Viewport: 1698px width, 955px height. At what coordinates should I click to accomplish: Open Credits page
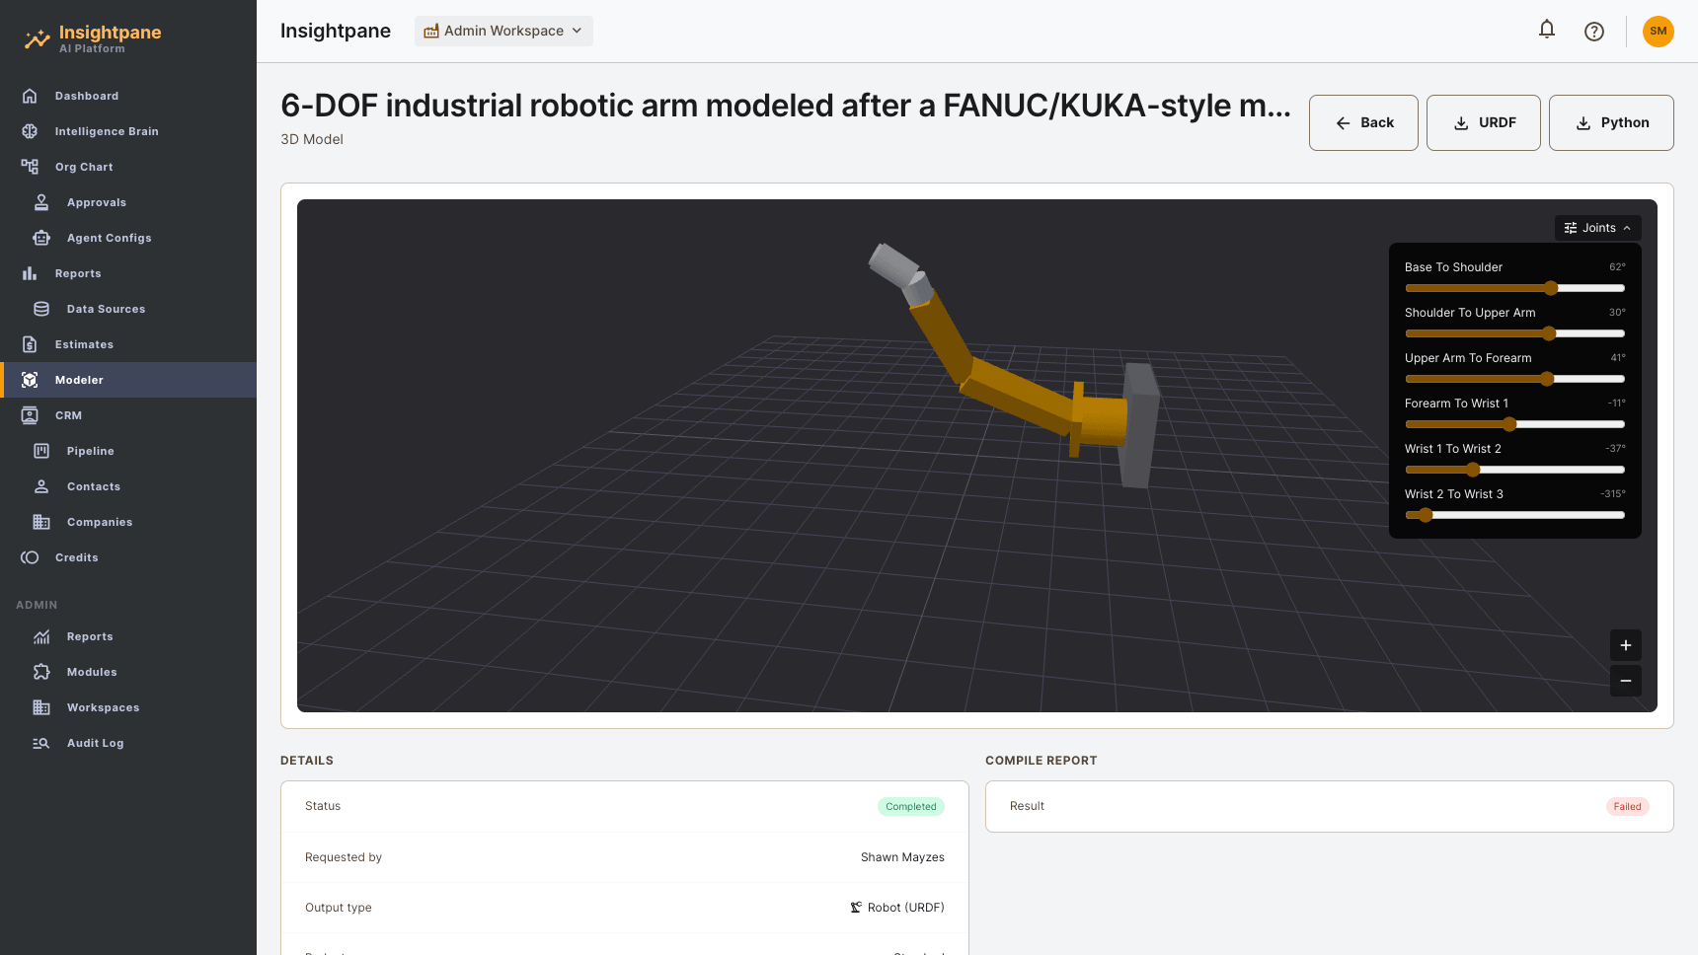[128, 557]
